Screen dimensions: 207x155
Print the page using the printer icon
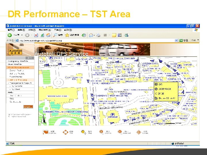click(x=98, y=35)
